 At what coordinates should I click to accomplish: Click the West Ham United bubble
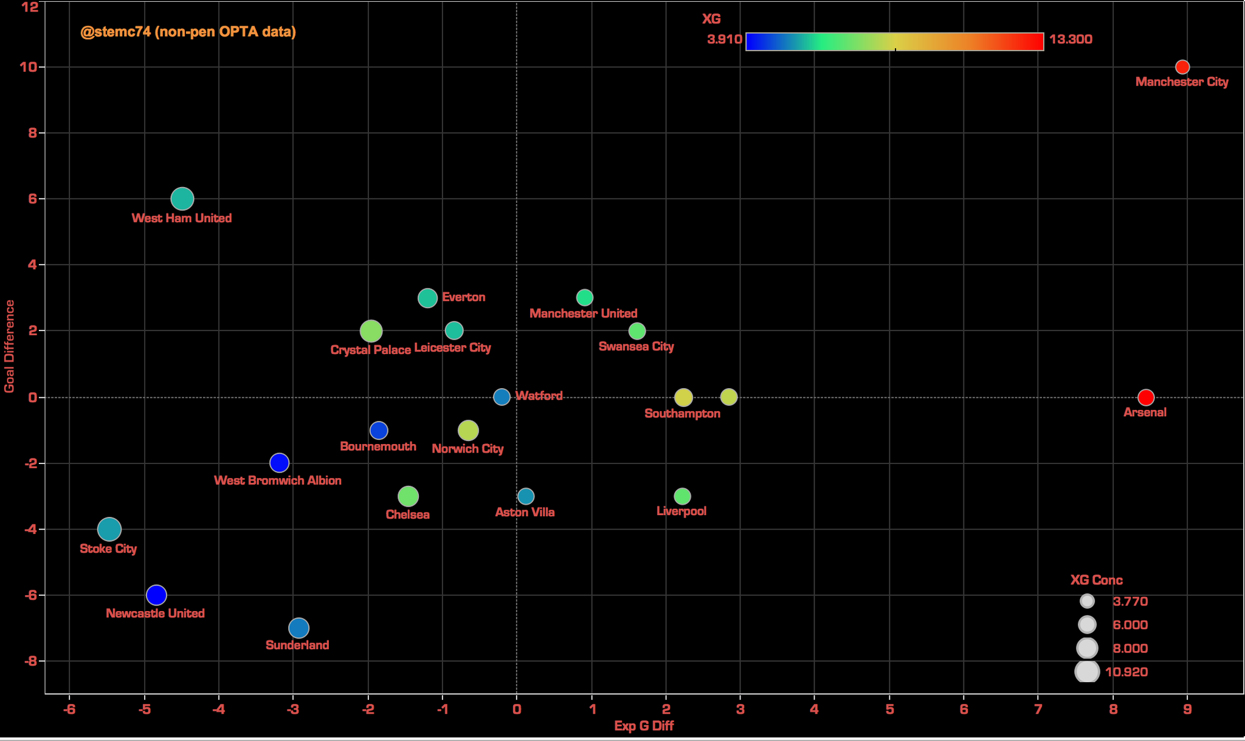point(182,199)
